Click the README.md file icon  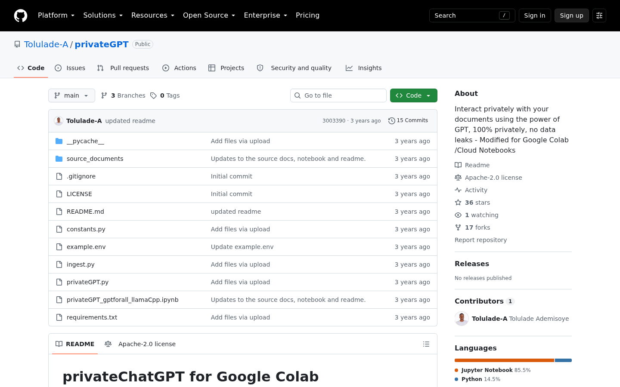pyautogui.click(x=59, y=212)
